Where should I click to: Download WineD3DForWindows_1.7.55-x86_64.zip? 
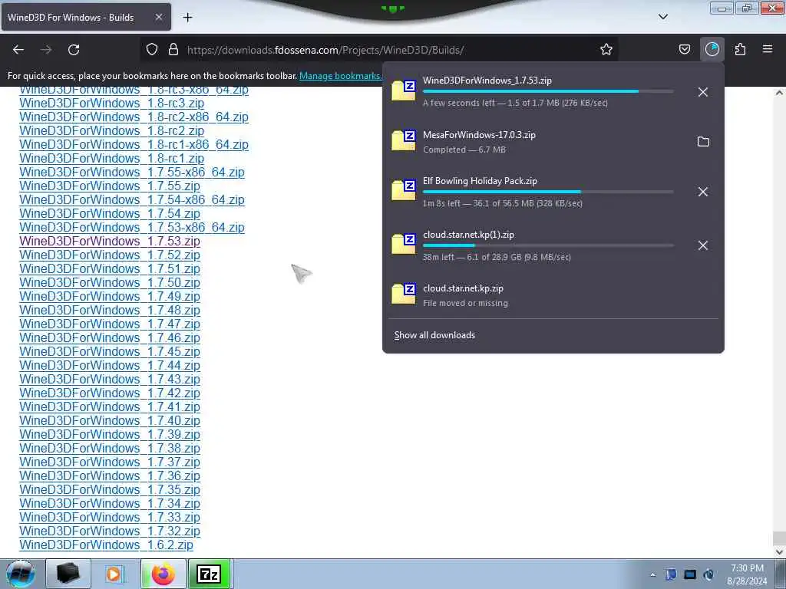click(x=132, y=172)
